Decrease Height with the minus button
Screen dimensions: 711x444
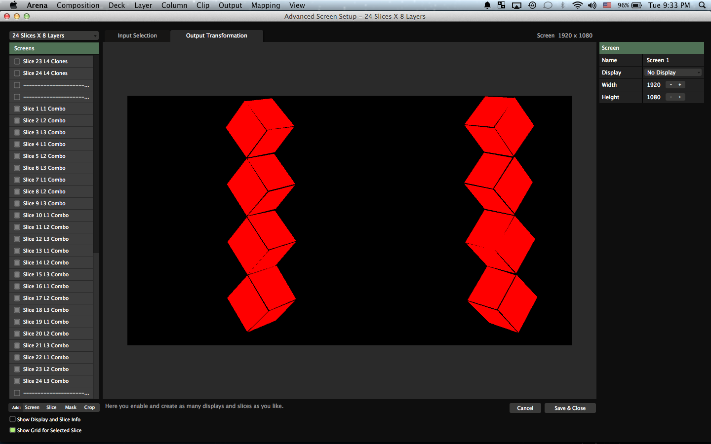pos(671,97)
